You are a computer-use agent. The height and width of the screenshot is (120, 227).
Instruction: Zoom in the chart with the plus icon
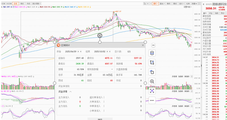coord(148,4)
